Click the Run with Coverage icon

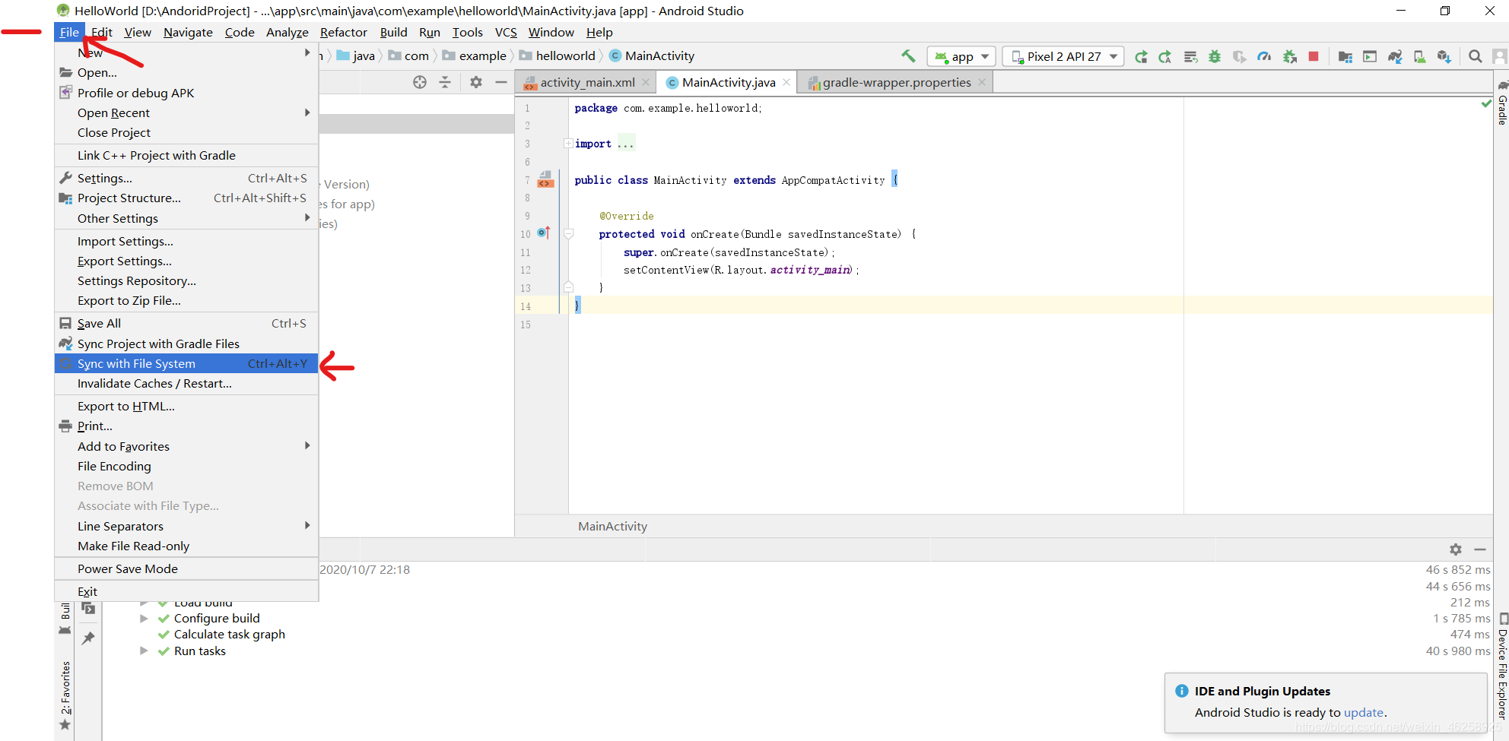(x=1240, y=57)
